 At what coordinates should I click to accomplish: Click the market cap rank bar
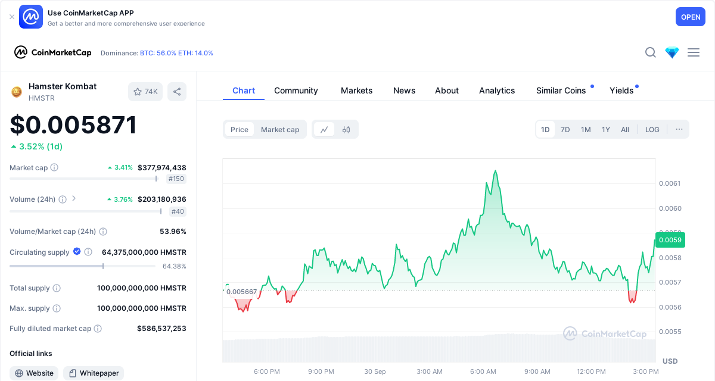84,179
